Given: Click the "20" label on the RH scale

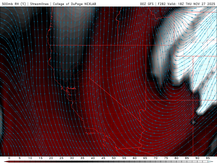Looking at the screenshot, I should point(51,158).
